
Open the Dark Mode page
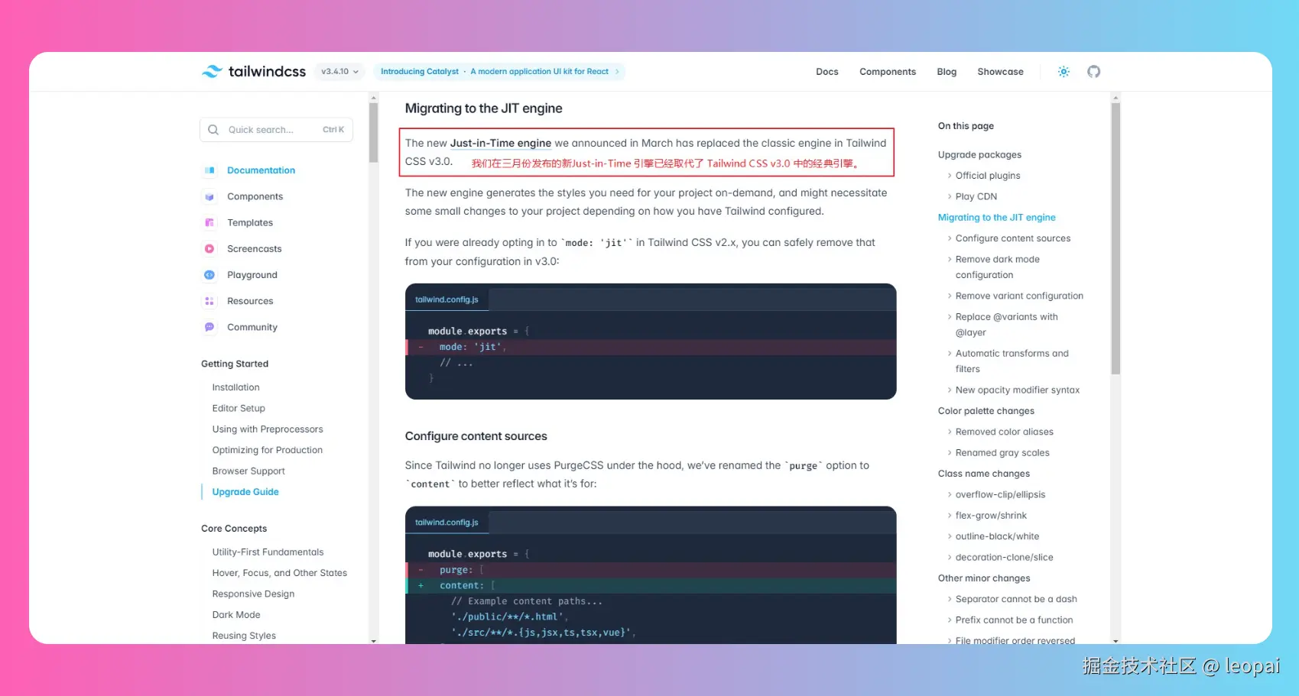[236, 615]
